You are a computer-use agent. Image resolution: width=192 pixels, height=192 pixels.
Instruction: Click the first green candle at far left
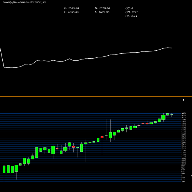[x=4, y=169]
